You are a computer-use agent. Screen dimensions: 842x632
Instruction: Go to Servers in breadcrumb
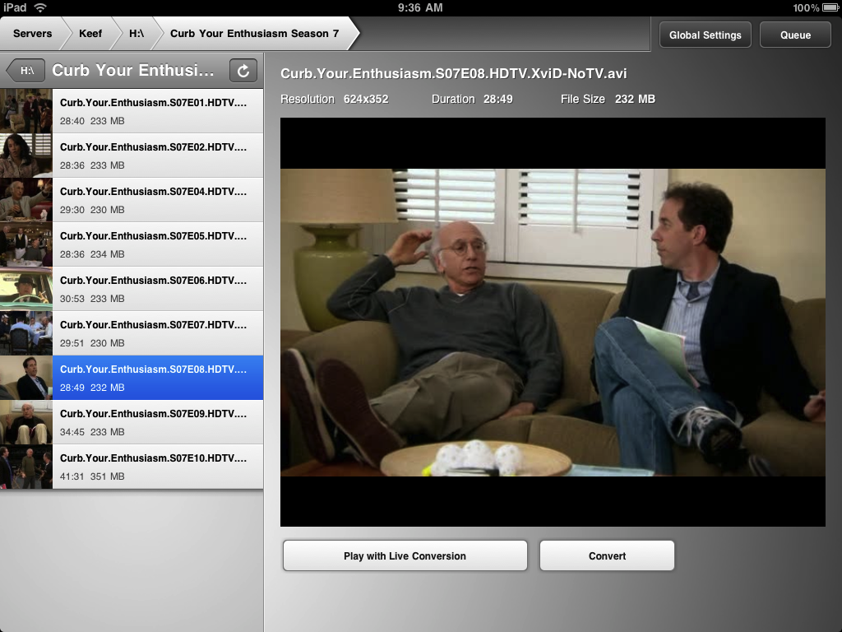tap(32, 34)
